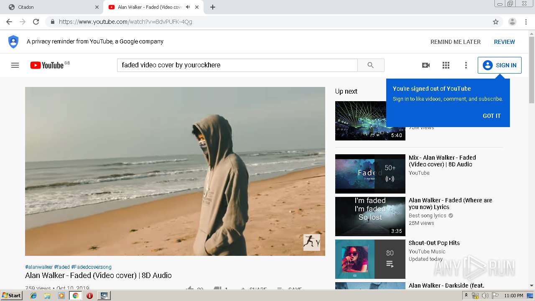This screenshot has width=535, height=301.
Task: Click REMIND ME LATER on privacy banner
Action: click(x=456, y=42)
